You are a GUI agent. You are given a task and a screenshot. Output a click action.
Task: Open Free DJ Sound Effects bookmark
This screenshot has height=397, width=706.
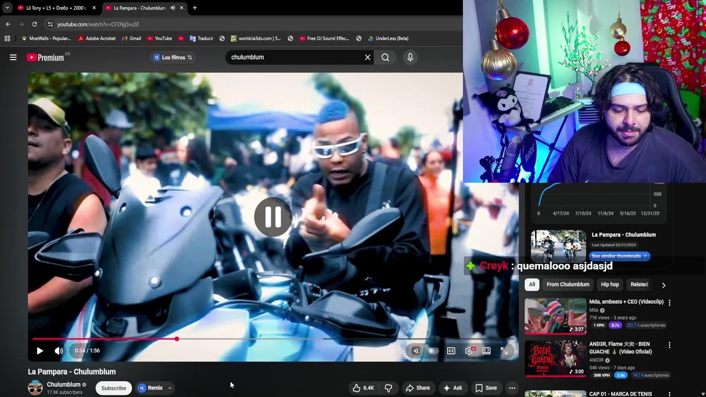point(324,39)
